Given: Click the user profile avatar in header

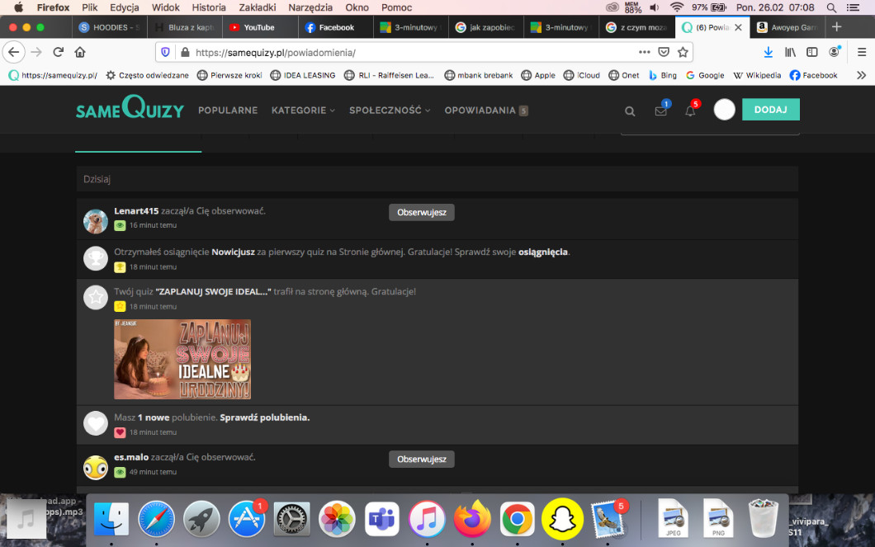Looking at the screenshot, I should click(724, 110).
